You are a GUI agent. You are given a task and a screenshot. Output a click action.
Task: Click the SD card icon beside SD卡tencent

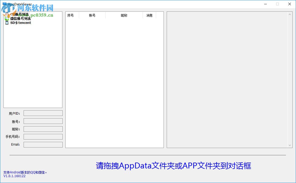point(7,23)
